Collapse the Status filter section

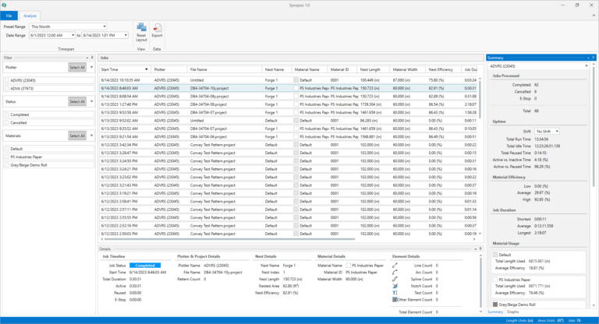(x=92, y=101)
